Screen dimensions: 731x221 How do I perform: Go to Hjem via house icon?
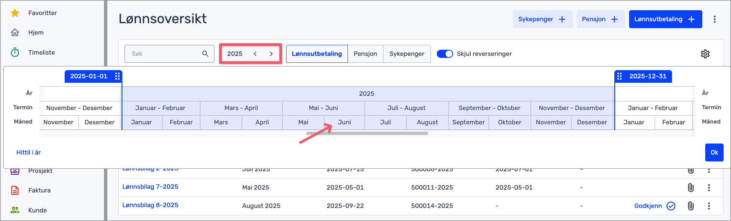[x=15, y=33]
